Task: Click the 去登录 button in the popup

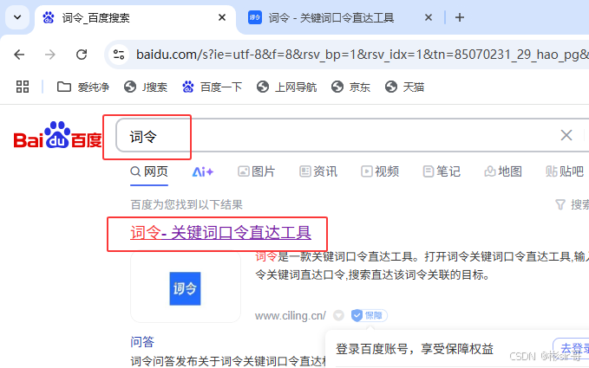Action: point(571,348)
